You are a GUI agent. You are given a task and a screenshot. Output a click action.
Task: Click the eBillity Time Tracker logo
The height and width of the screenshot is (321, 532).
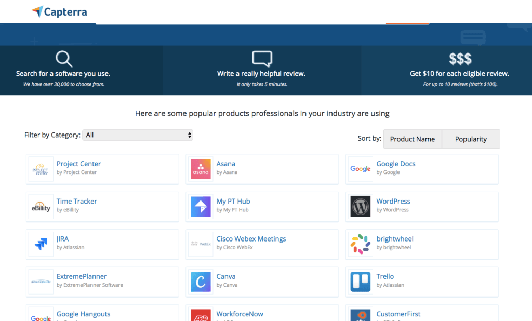pos(41,207)
